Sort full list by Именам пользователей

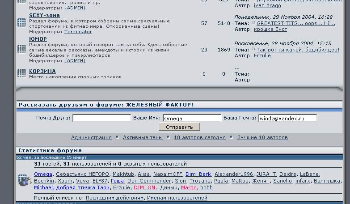pos(171,198)
